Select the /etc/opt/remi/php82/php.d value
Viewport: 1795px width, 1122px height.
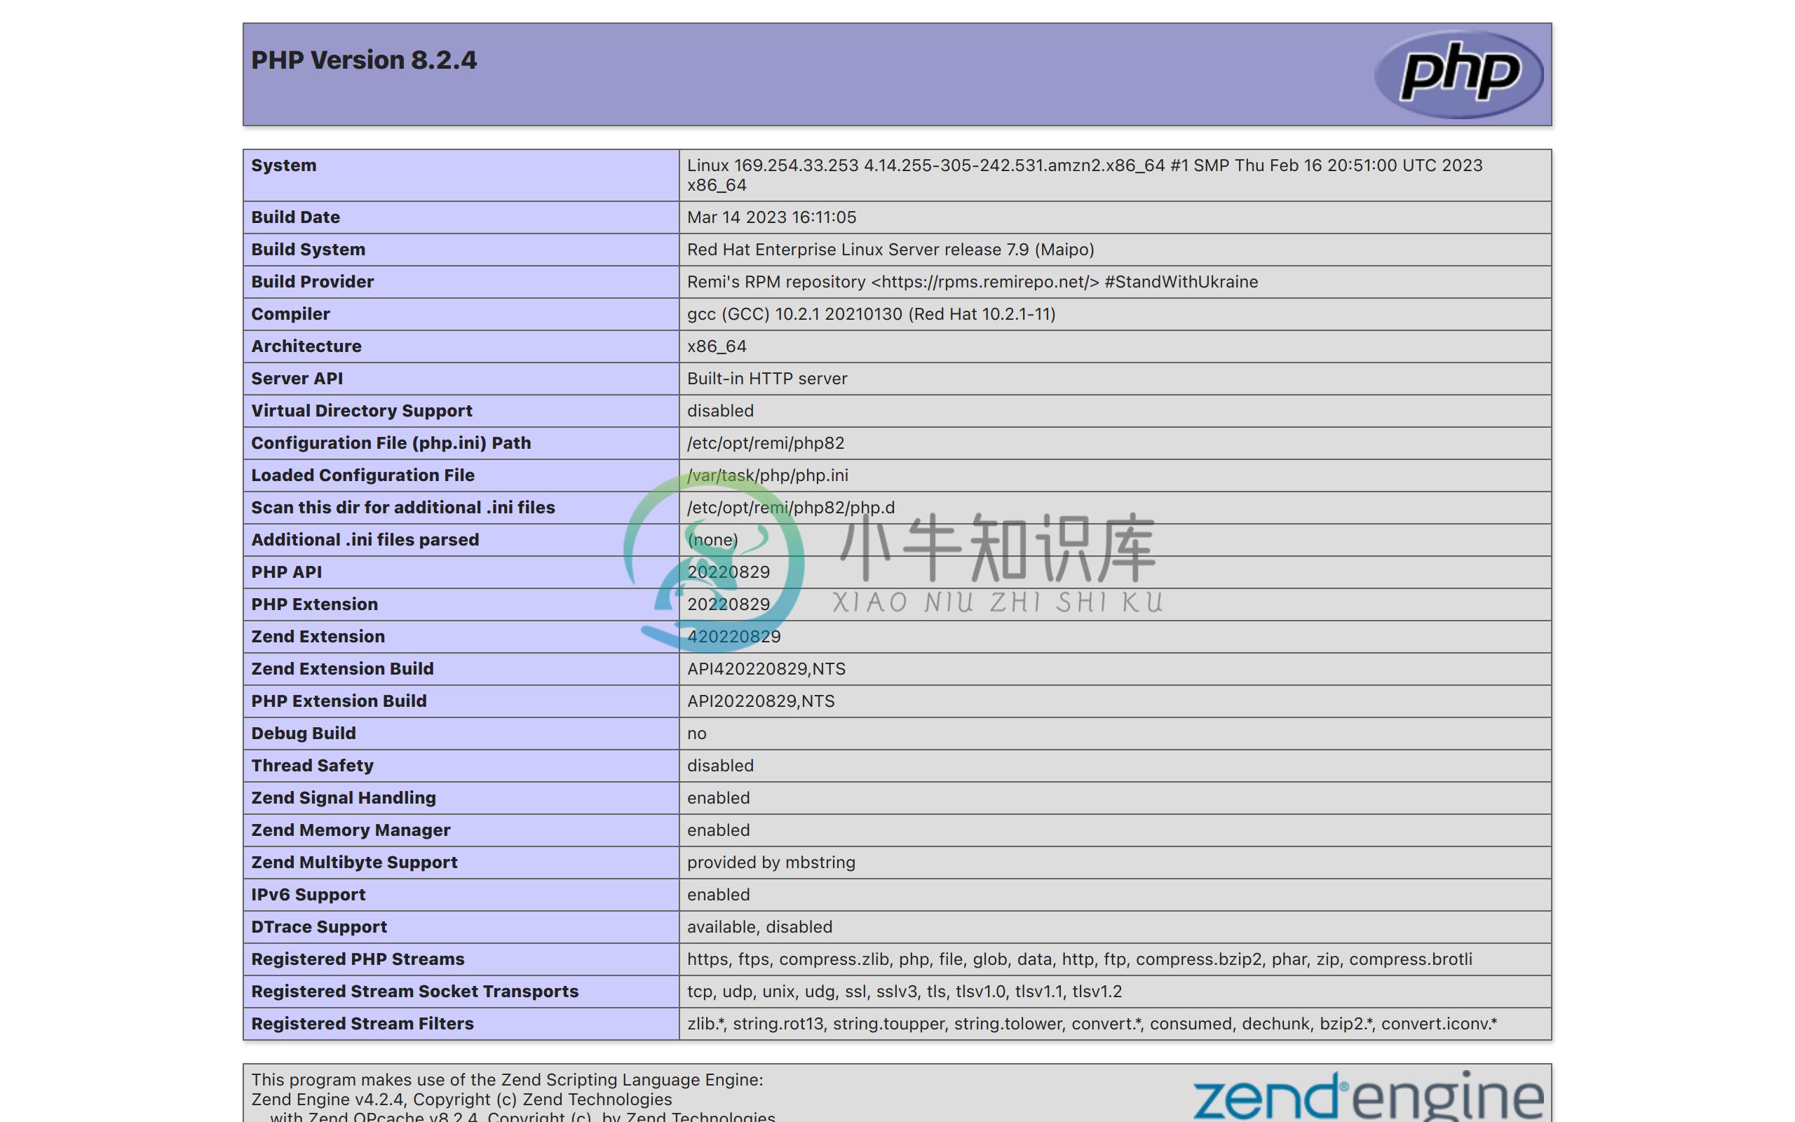pos(791,508)
